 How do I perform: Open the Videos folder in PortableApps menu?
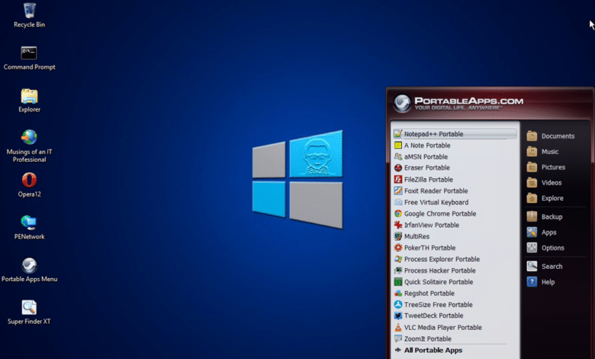coord(544,183)
